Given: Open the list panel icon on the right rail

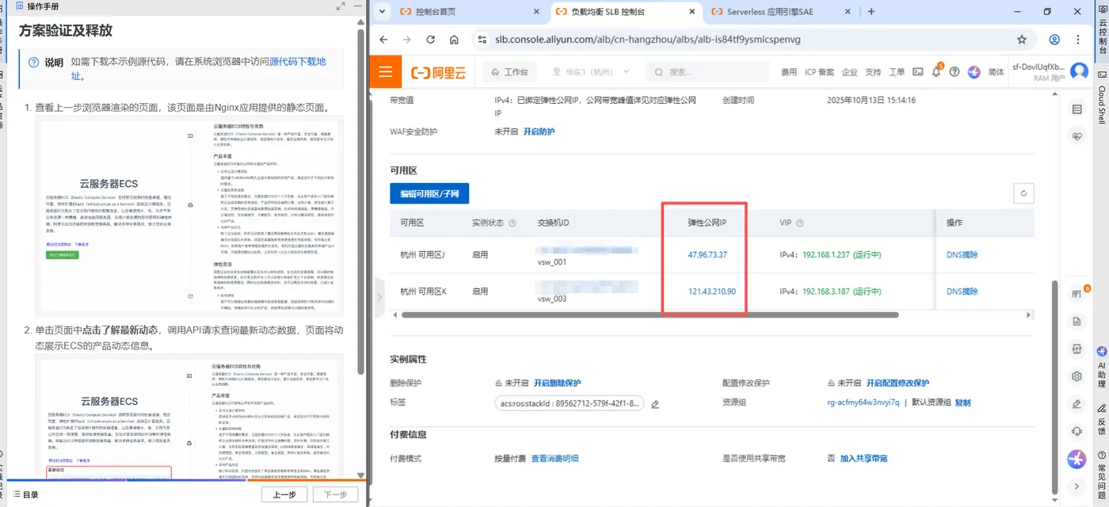Looking at the screenshot, I should pyautogui.click(x=1077, y=109).
